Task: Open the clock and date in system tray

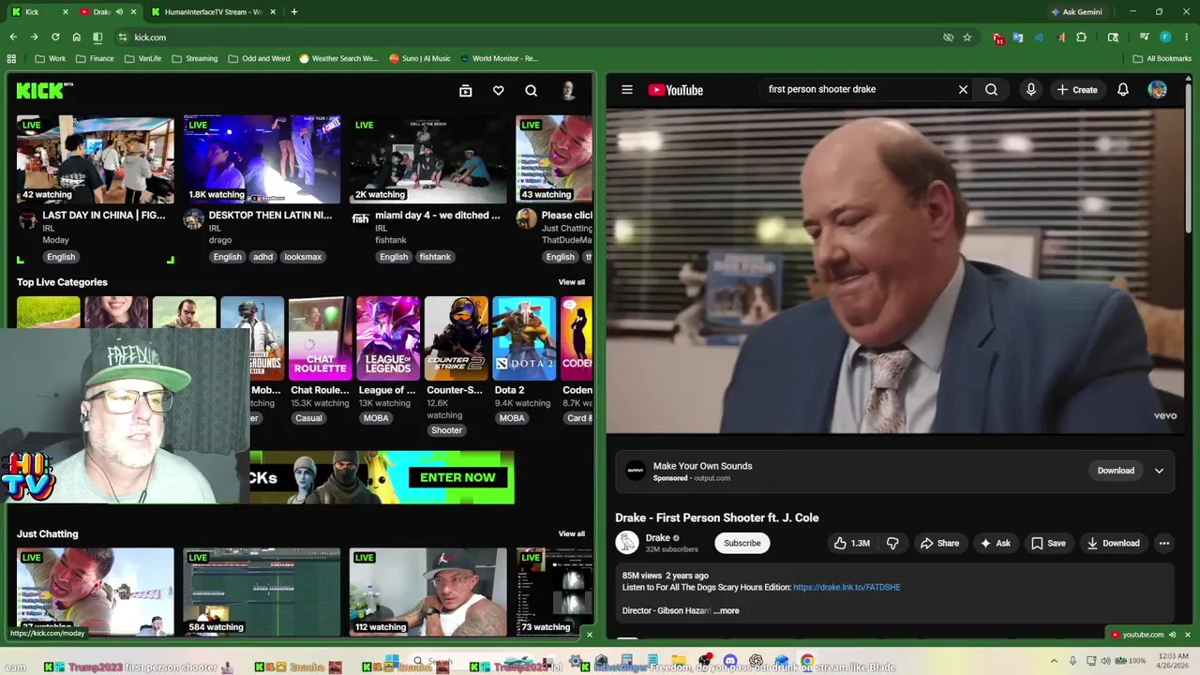Action: (1171, 661)
